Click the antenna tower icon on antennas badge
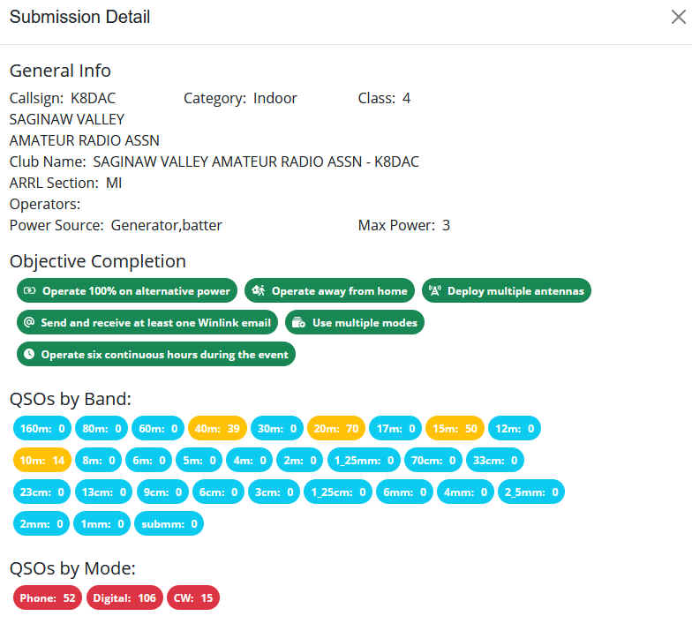 pos(434,290)
